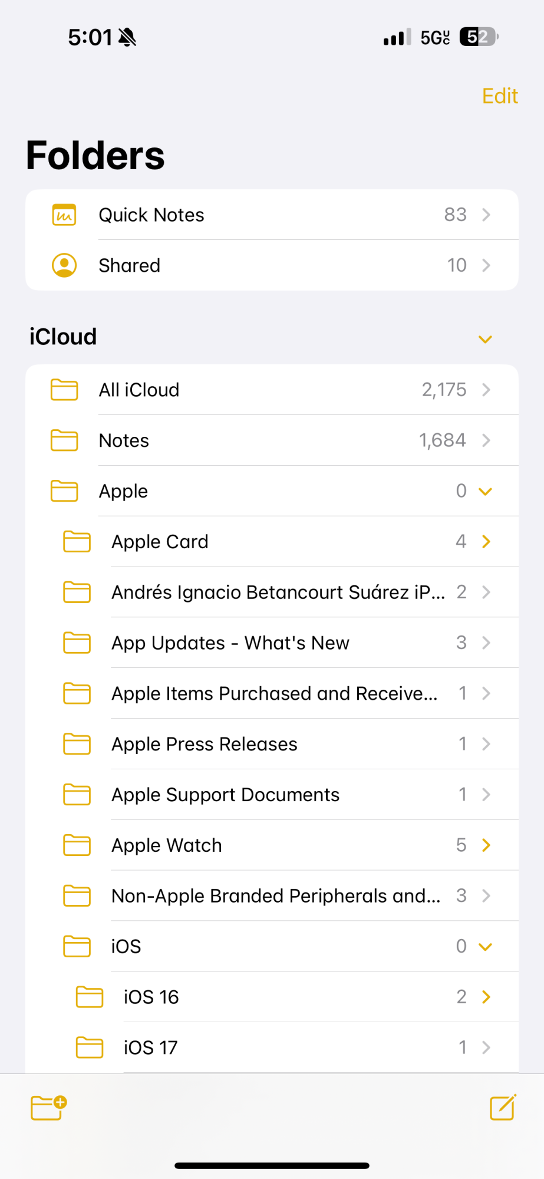Tap the silent mode bell icon
Screen dimensions: 544x1179
pyautogui.click(x=127, y=38)
